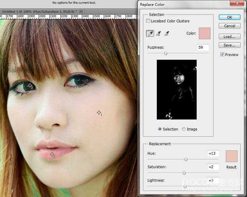This screenshot has width=247, height=197.
Task: Enable Localized Color Clusters checkbox
Action: [x=148, y=21]
